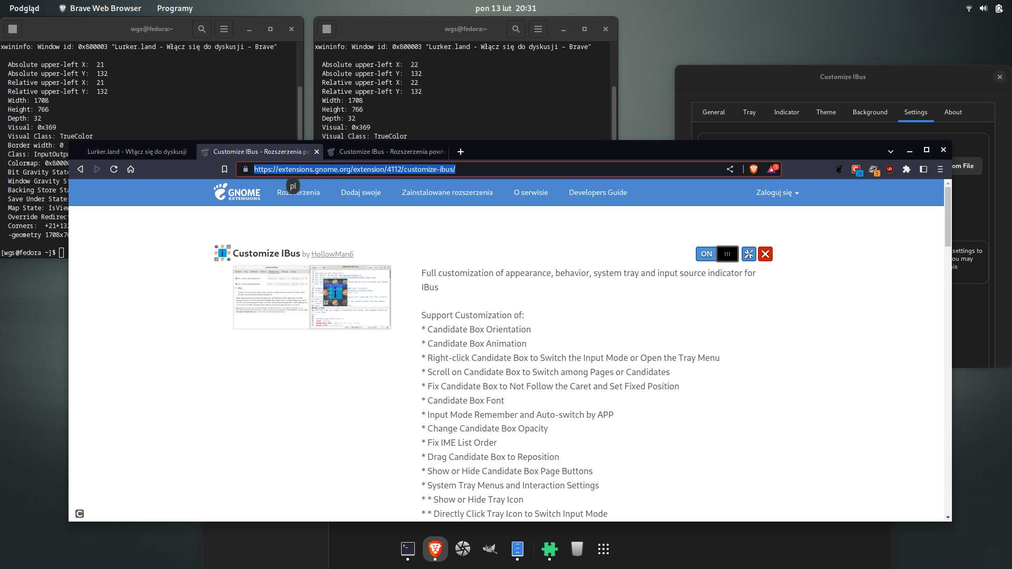1012x569 pixels.
Task: Open General tab in Customize IBus window
Action: pos(714,112)
